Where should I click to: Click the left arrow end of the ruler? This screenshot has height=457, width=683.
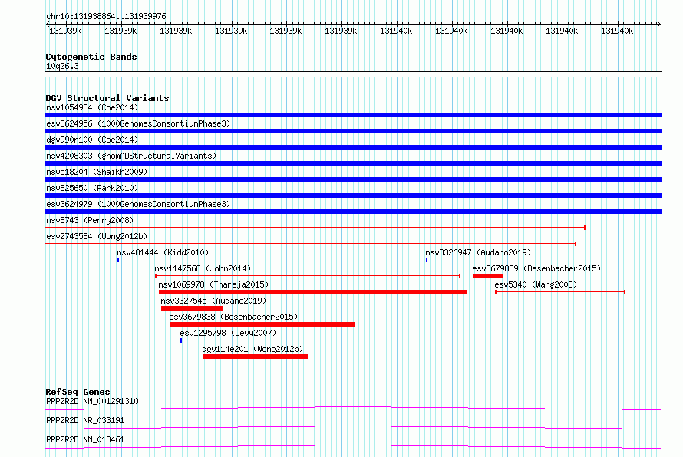[x=48, y=25]
